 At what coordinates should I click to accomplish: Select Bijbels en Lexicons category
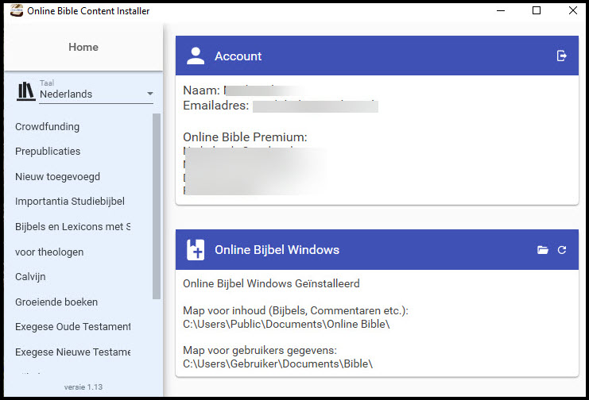point(73,227)
